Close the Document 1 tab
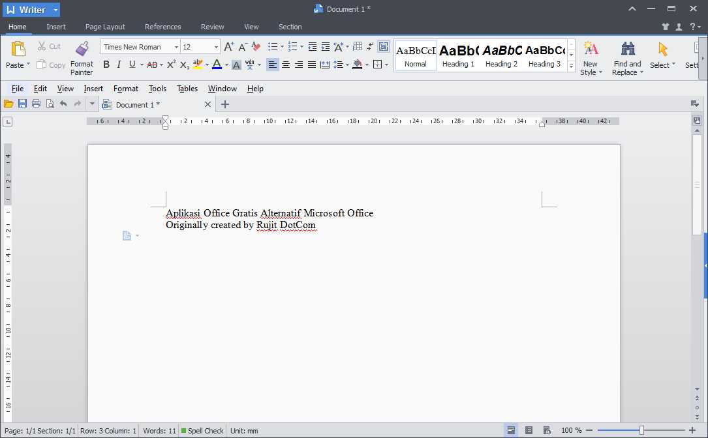Screen dimensions: 708x438 point(208,104)
